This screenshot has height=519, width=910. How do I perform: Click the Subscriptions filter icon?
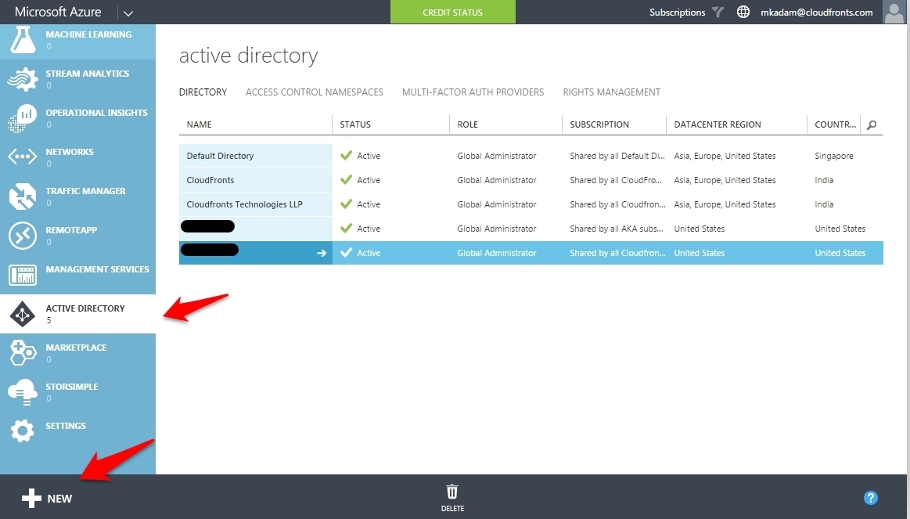pos(718,12)
